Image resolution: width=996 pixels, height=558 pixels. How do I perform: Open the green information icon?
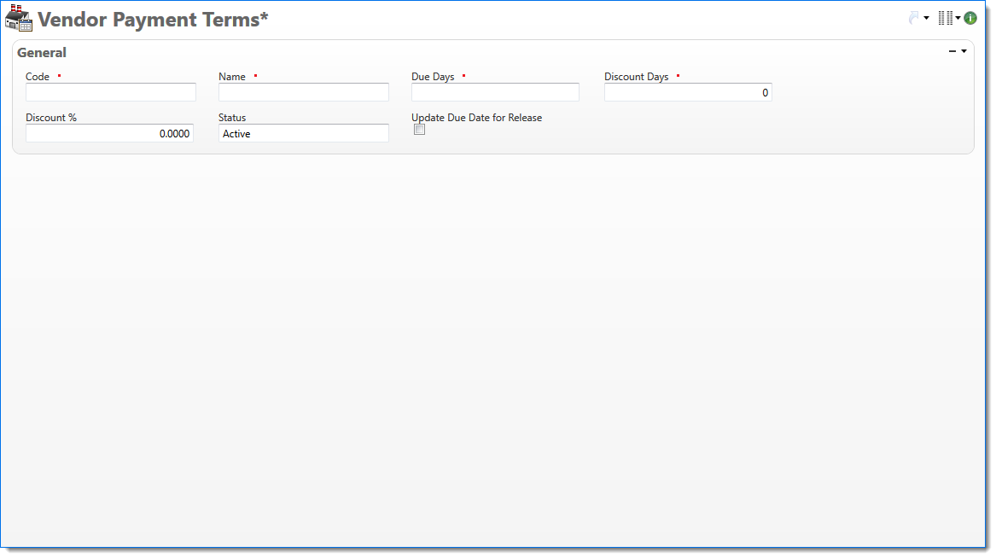970,18
